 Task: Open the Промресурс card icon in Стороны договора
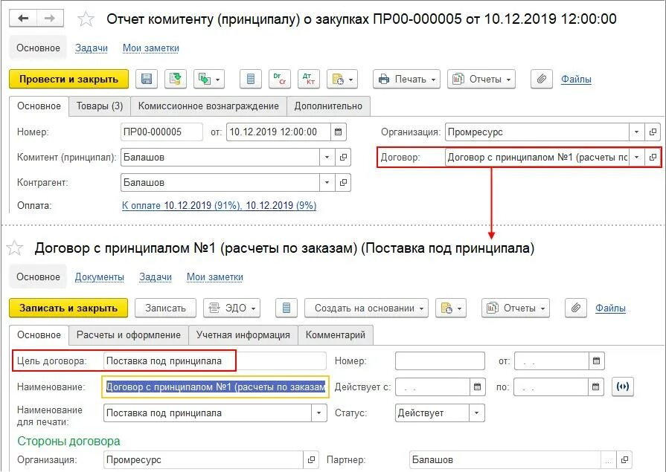(x=311, y=459)
